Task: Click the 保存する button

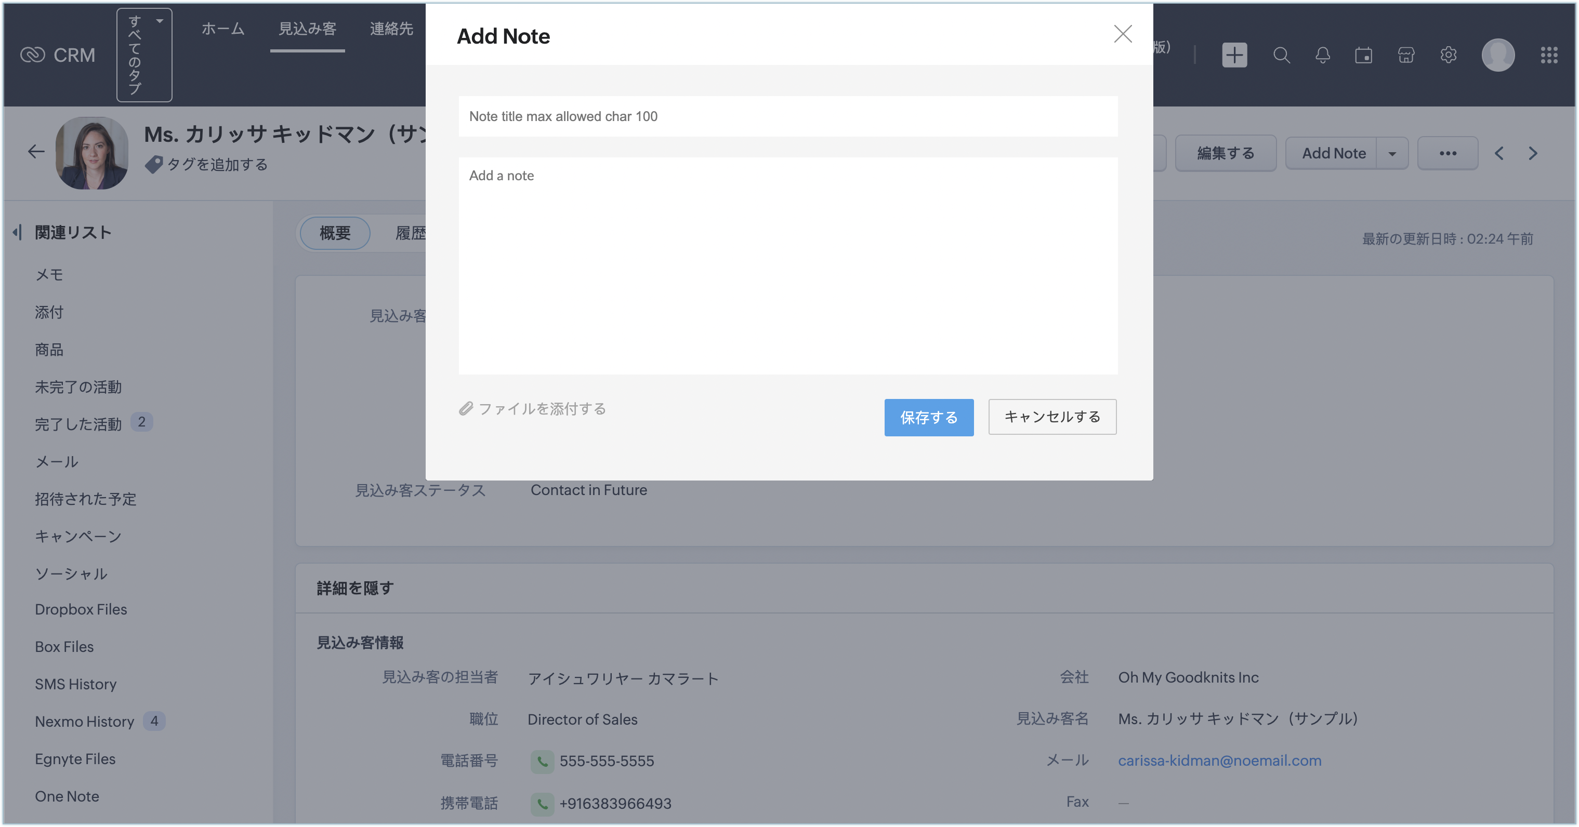Action: (928, 417)
